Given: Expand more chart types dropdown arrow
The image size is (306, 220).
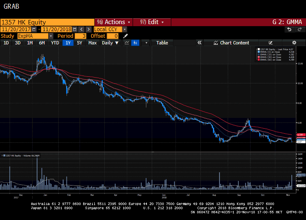Looking at the screenshot, I should click(x=146, y=43).
